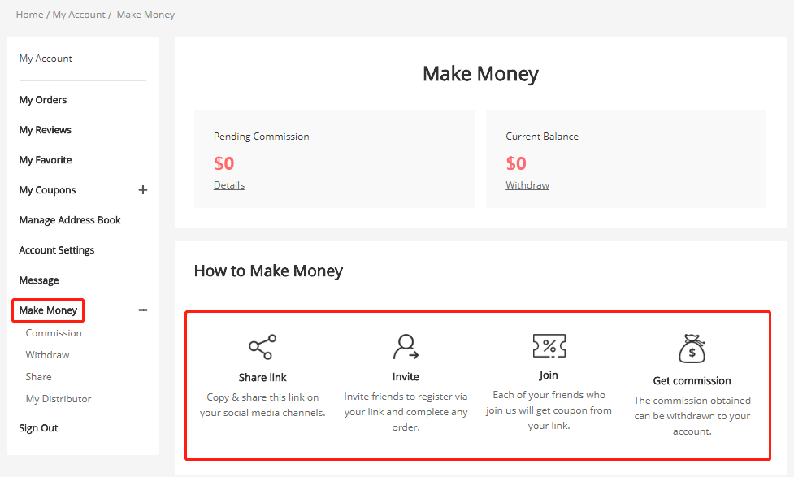794x477 pixels.
Task: Open the Share submenu item
Action: pos(38,377)
